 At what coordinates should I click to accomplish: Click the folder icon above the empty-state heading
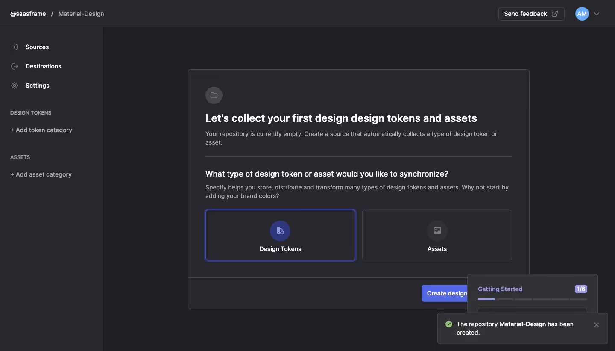point(214,95)
